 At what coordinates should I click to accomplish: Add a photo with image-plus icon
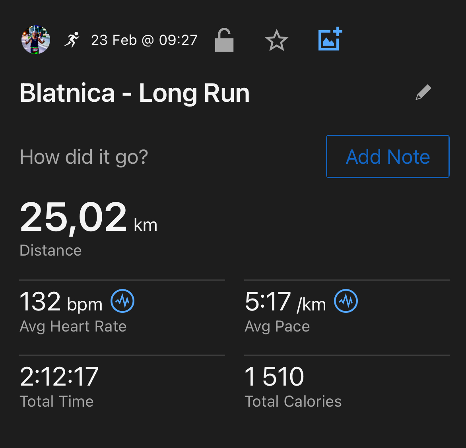pyautogui.click(x=330, y=39)
